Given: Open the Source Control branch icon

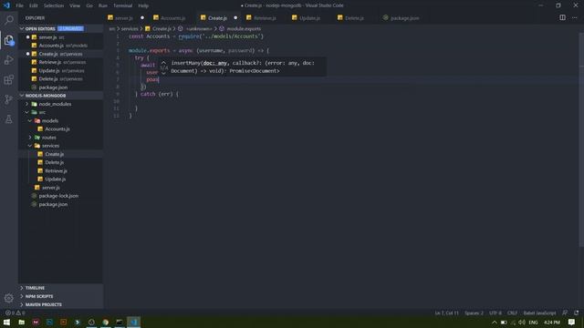Looking at the screenshot, I should pos(9,99).
